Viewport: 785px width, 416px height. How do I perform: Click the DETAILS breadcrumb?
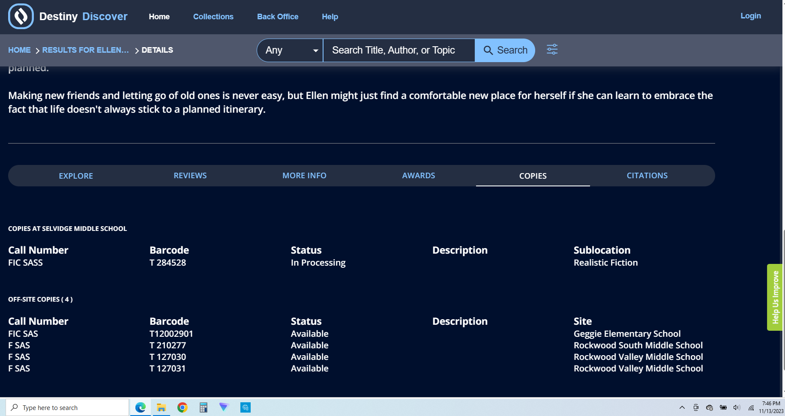pyautogui.click(x=157, y=50)
